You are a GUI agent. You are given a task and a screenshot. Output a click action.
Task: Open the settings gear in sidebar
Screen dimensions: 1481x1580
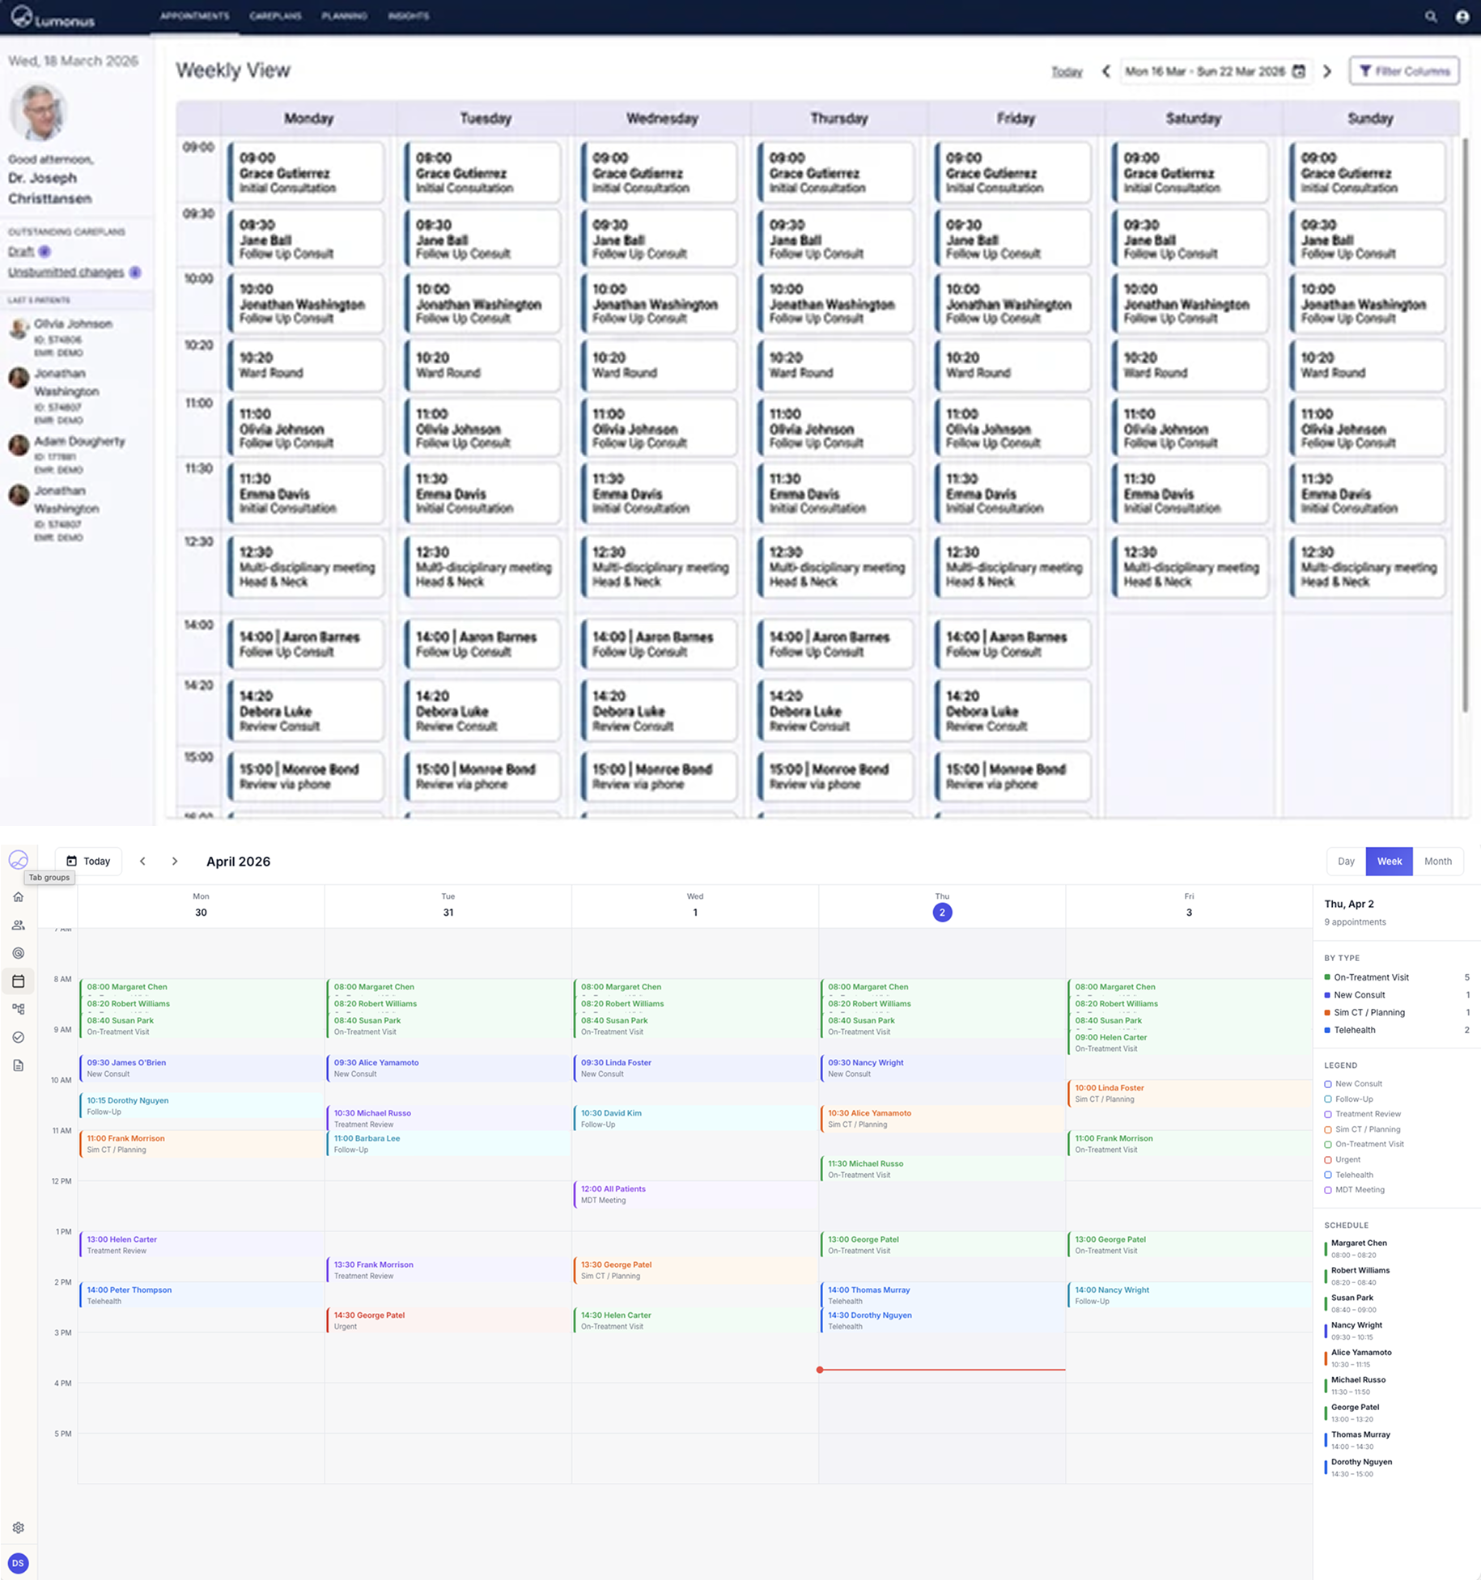[19, 1527]
